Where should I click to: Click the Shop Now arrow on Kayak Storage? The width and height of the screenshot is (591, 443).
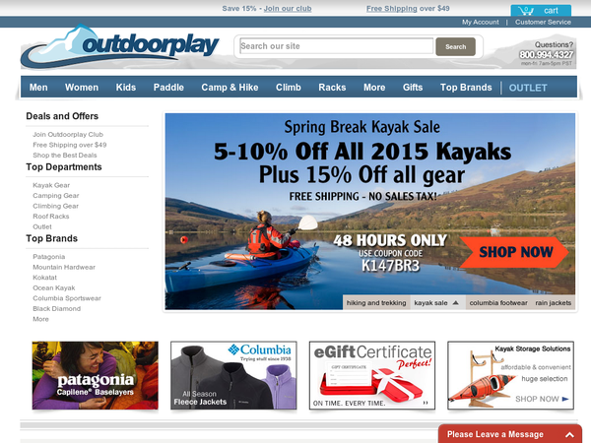[565, 399]
